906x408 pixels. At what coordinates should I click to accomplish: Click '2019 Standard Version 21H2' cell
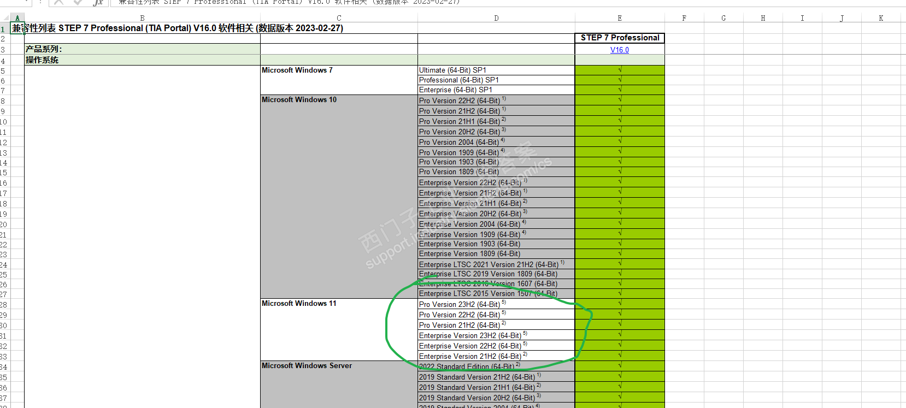coord(496,377)
